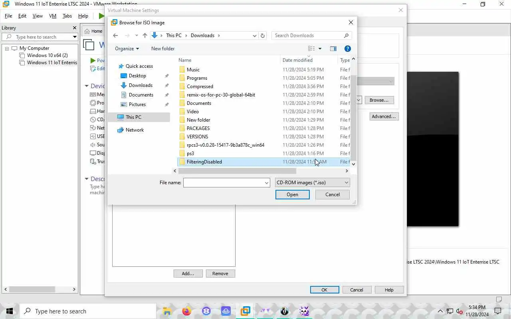
Task: Select the Video folder
Action: point(192,112)
